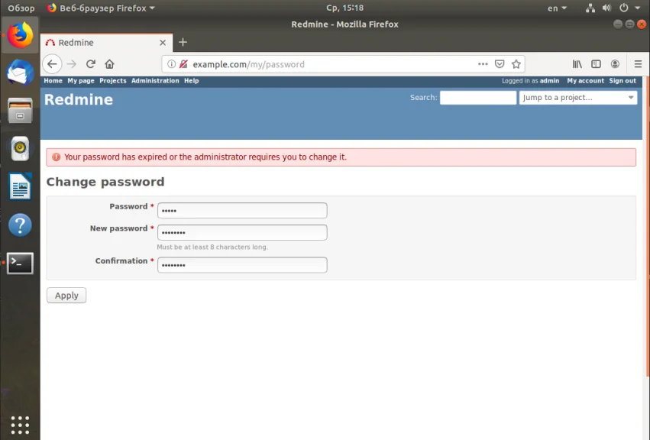Open page actions three-dots menu
This screenshot has width=650, height=440.
[483, 64]
